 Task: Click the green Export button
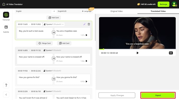click(x=158, y=95)
